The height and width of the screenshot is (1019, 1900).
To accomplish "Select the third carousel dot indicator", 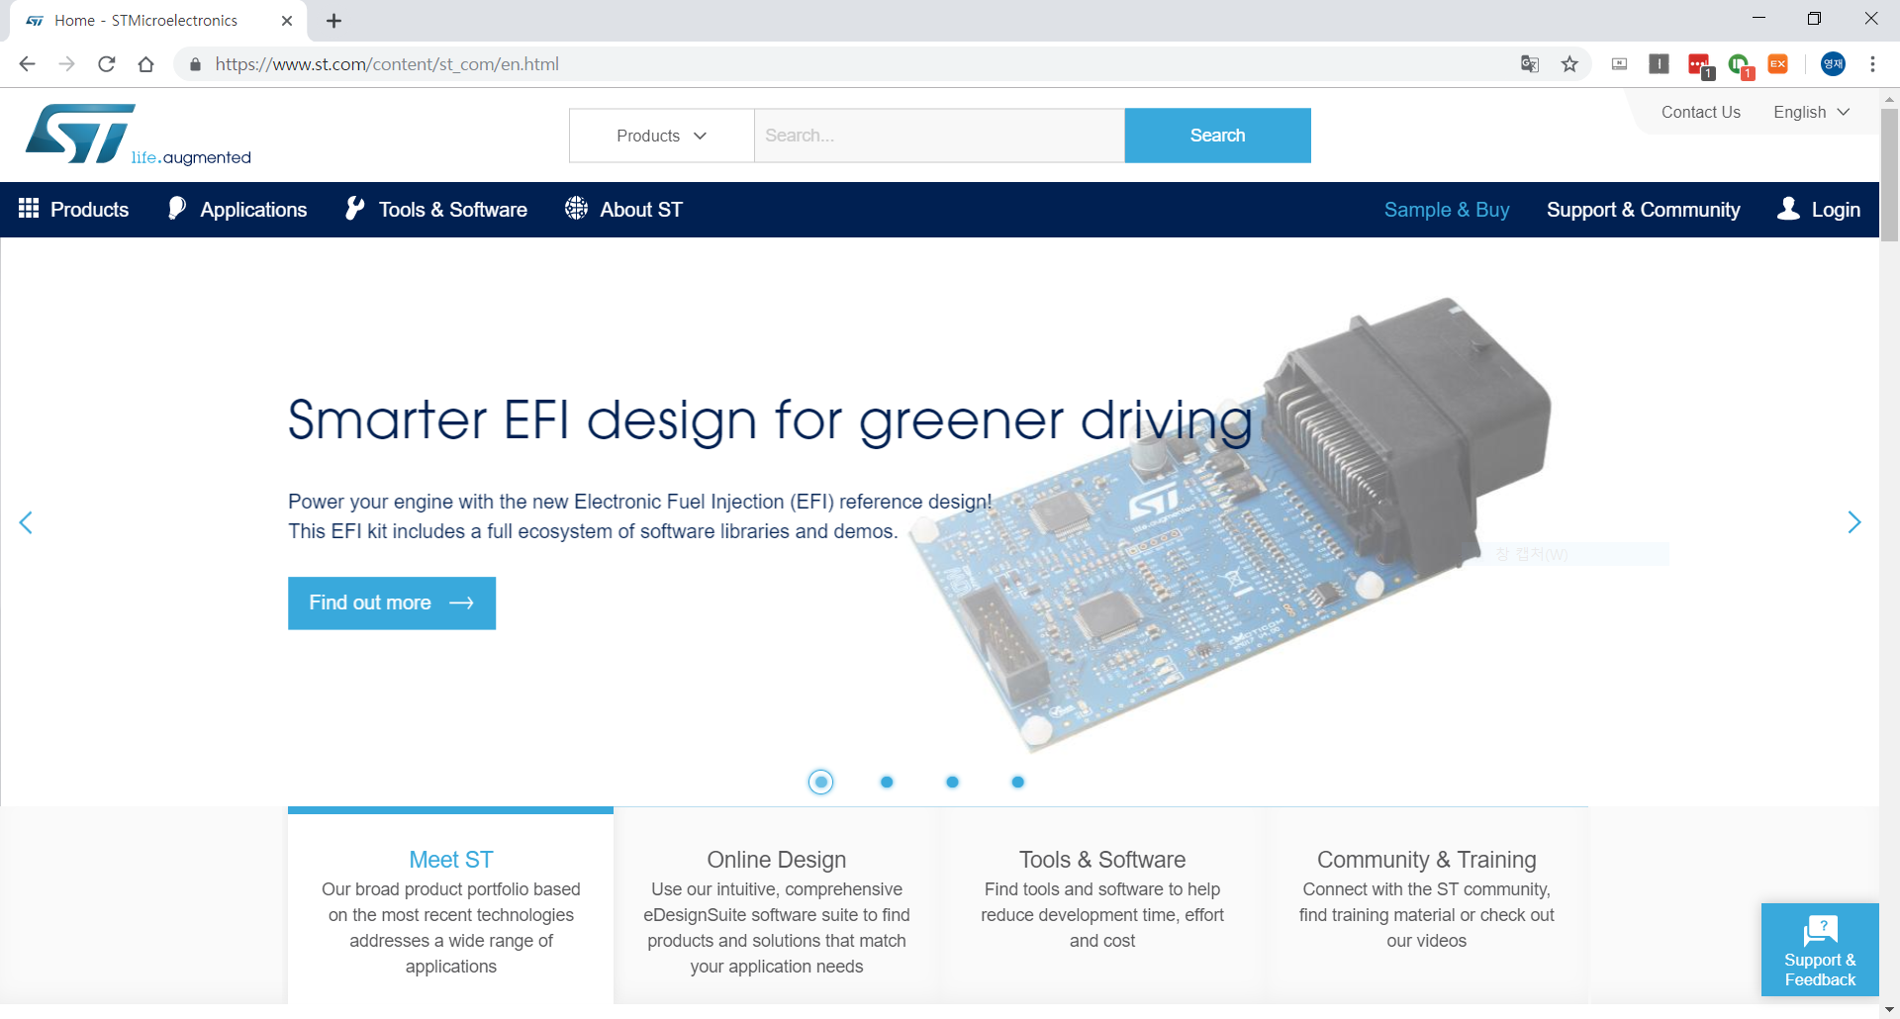I will click(x=952, y=782).
